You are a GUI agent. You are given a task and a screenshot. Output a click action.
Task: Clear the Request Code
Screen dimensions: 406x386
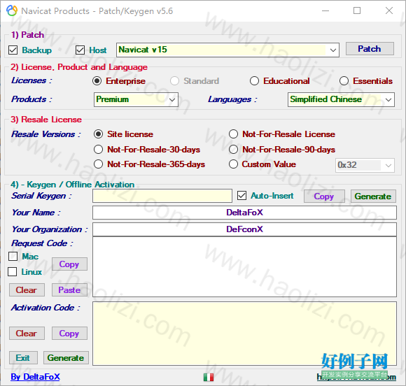click(27, 289)
